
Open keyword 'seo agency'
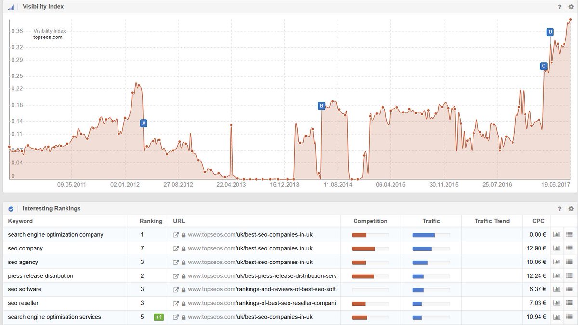click(23, 262)
